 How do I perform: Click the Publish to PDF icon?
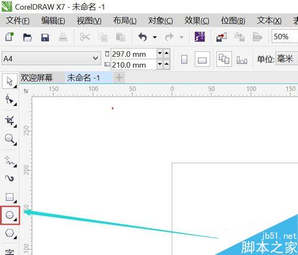(x=257, y=37)
